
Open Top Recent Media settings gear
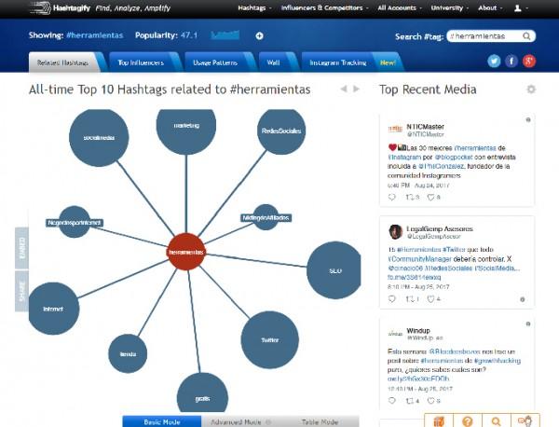(x=531, y=90)
